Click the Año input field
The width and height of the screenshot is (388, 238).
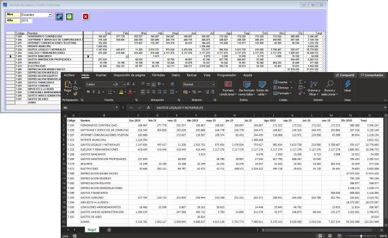point(27,21)
